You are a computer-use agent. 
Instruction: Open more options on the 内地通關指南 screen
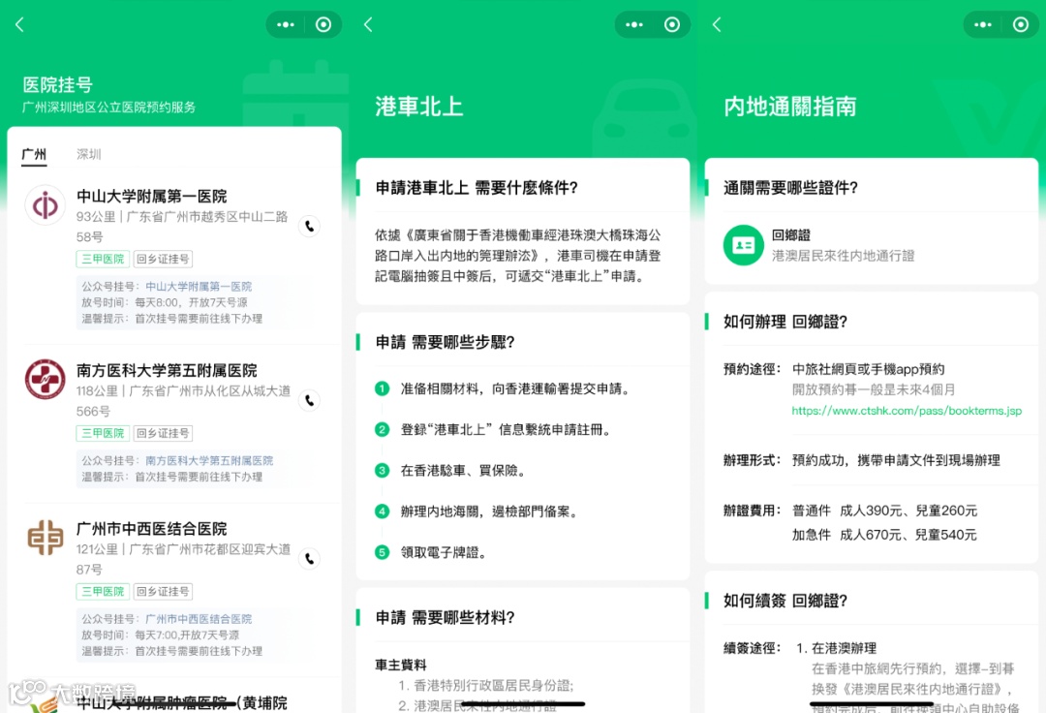(983, 24)
